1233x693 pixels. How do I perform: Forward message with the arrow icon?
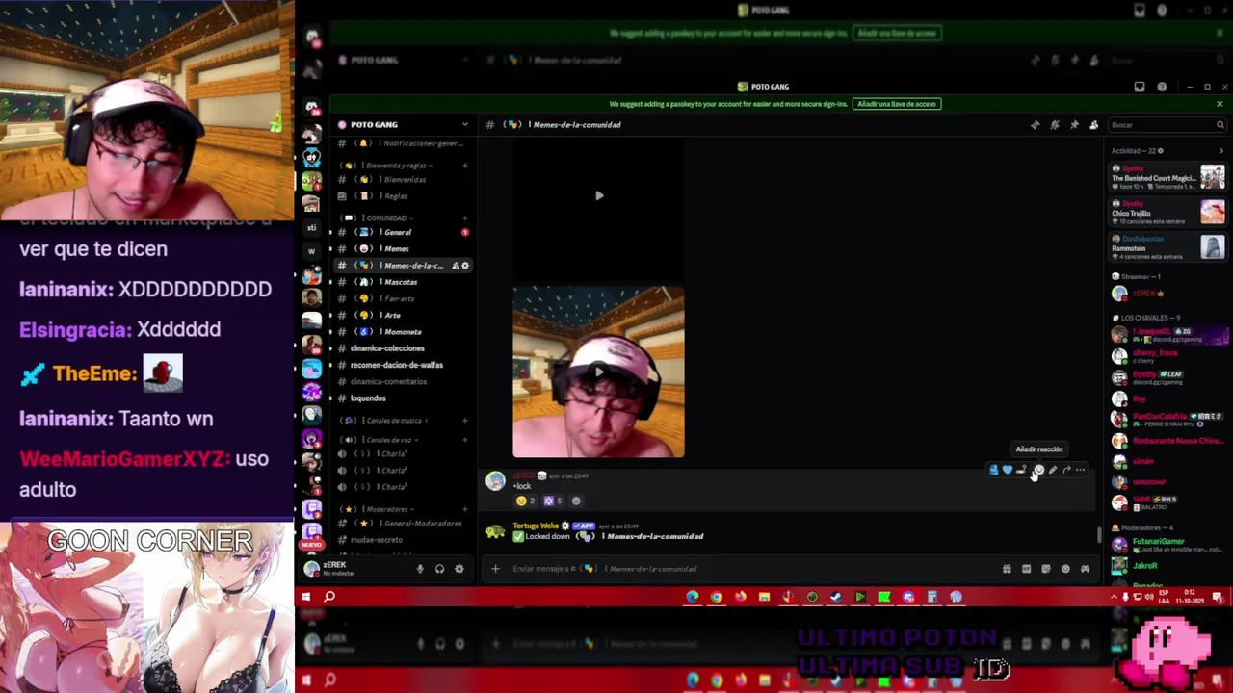click(x=1066, y=470)
